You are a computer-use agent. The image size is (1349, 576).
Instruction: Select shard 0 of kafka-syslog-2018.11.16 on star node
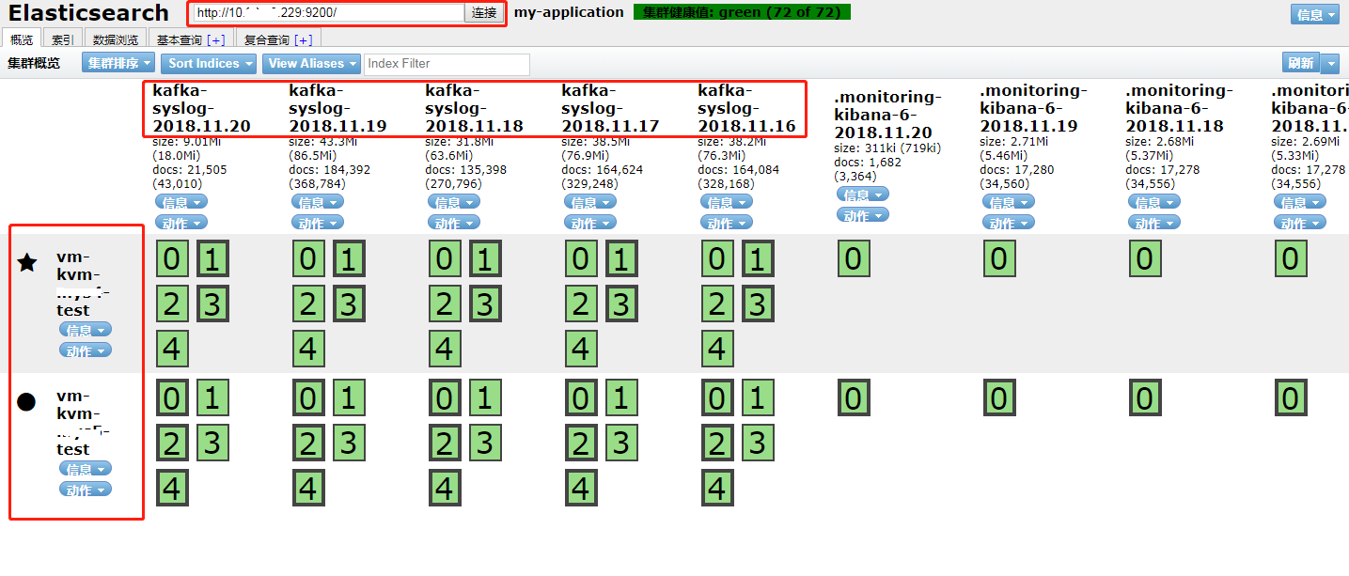717,259
